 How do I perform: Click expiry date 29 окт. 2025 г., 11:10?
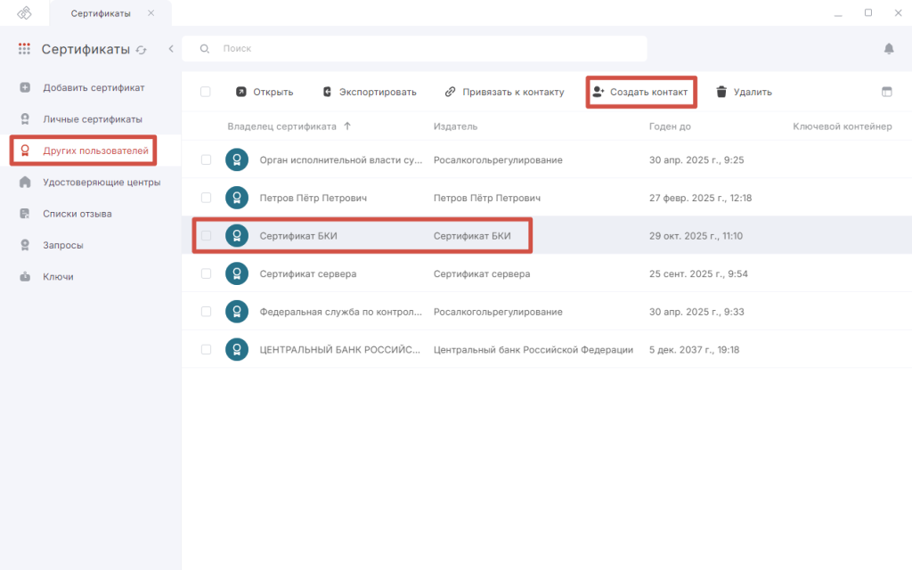696,235
